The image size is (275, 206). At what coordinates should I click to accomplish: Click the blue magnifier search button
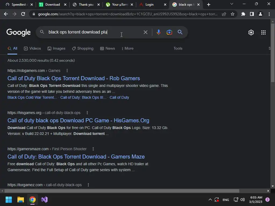[x=180, y=32]
